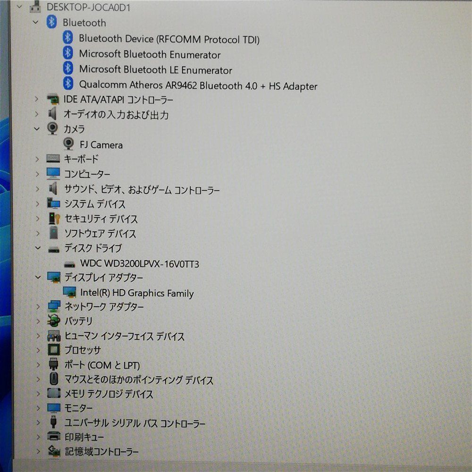Click the モニター icon
The image size is (472, 472).
coord(54,408)
